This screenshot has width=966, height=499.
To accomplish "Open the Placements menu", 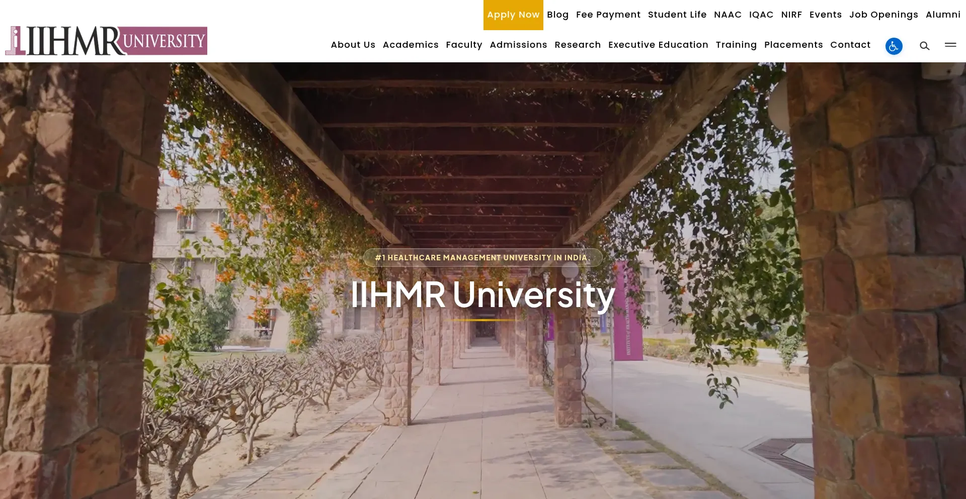I will pyautogui.click(x=793, y=45).
